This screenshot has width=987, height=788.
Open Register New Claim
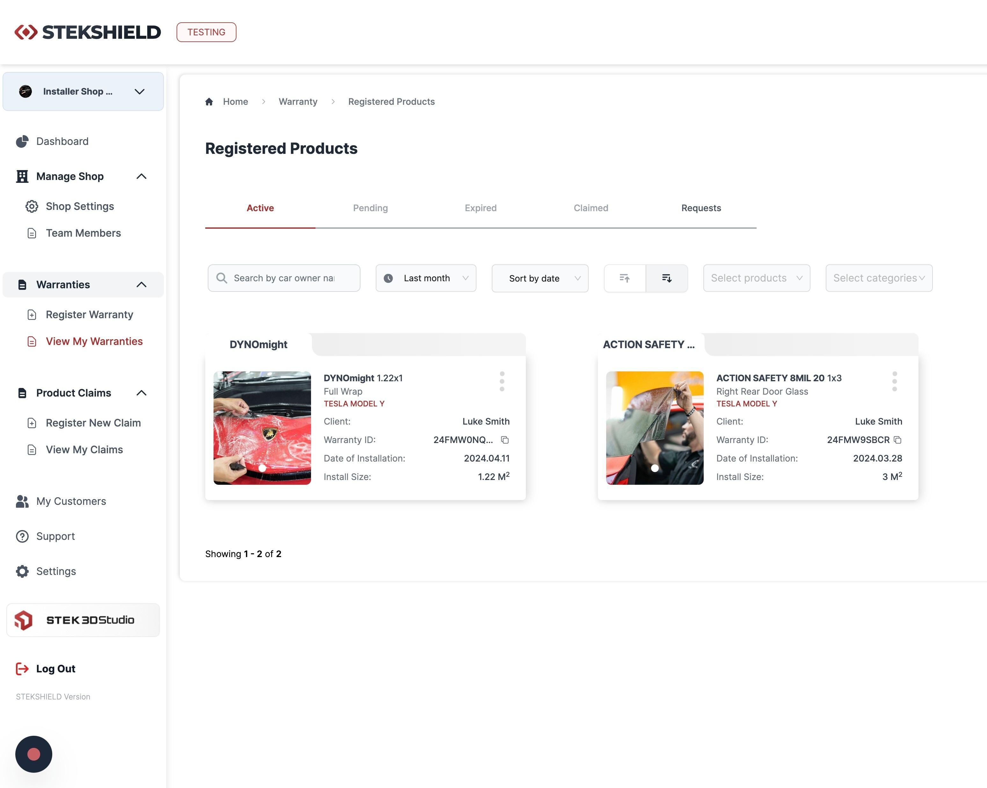[93, 423]
